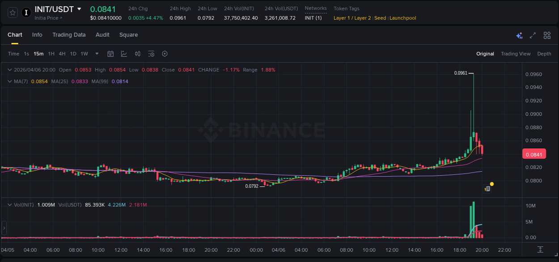This screenshot has height=262, width=559.
Task: Open the Square tab
Action: tap(128, 35)
